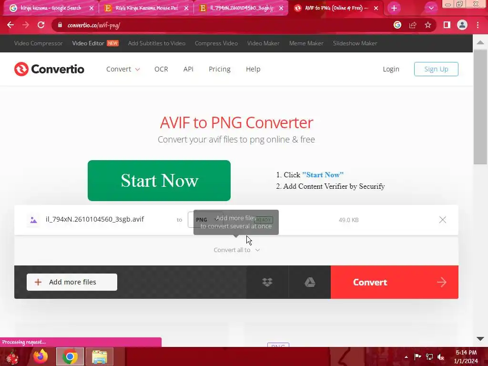Show hidden tray icons arrow
The height and width of the screenshot is (366, 488).
(406, 357)
